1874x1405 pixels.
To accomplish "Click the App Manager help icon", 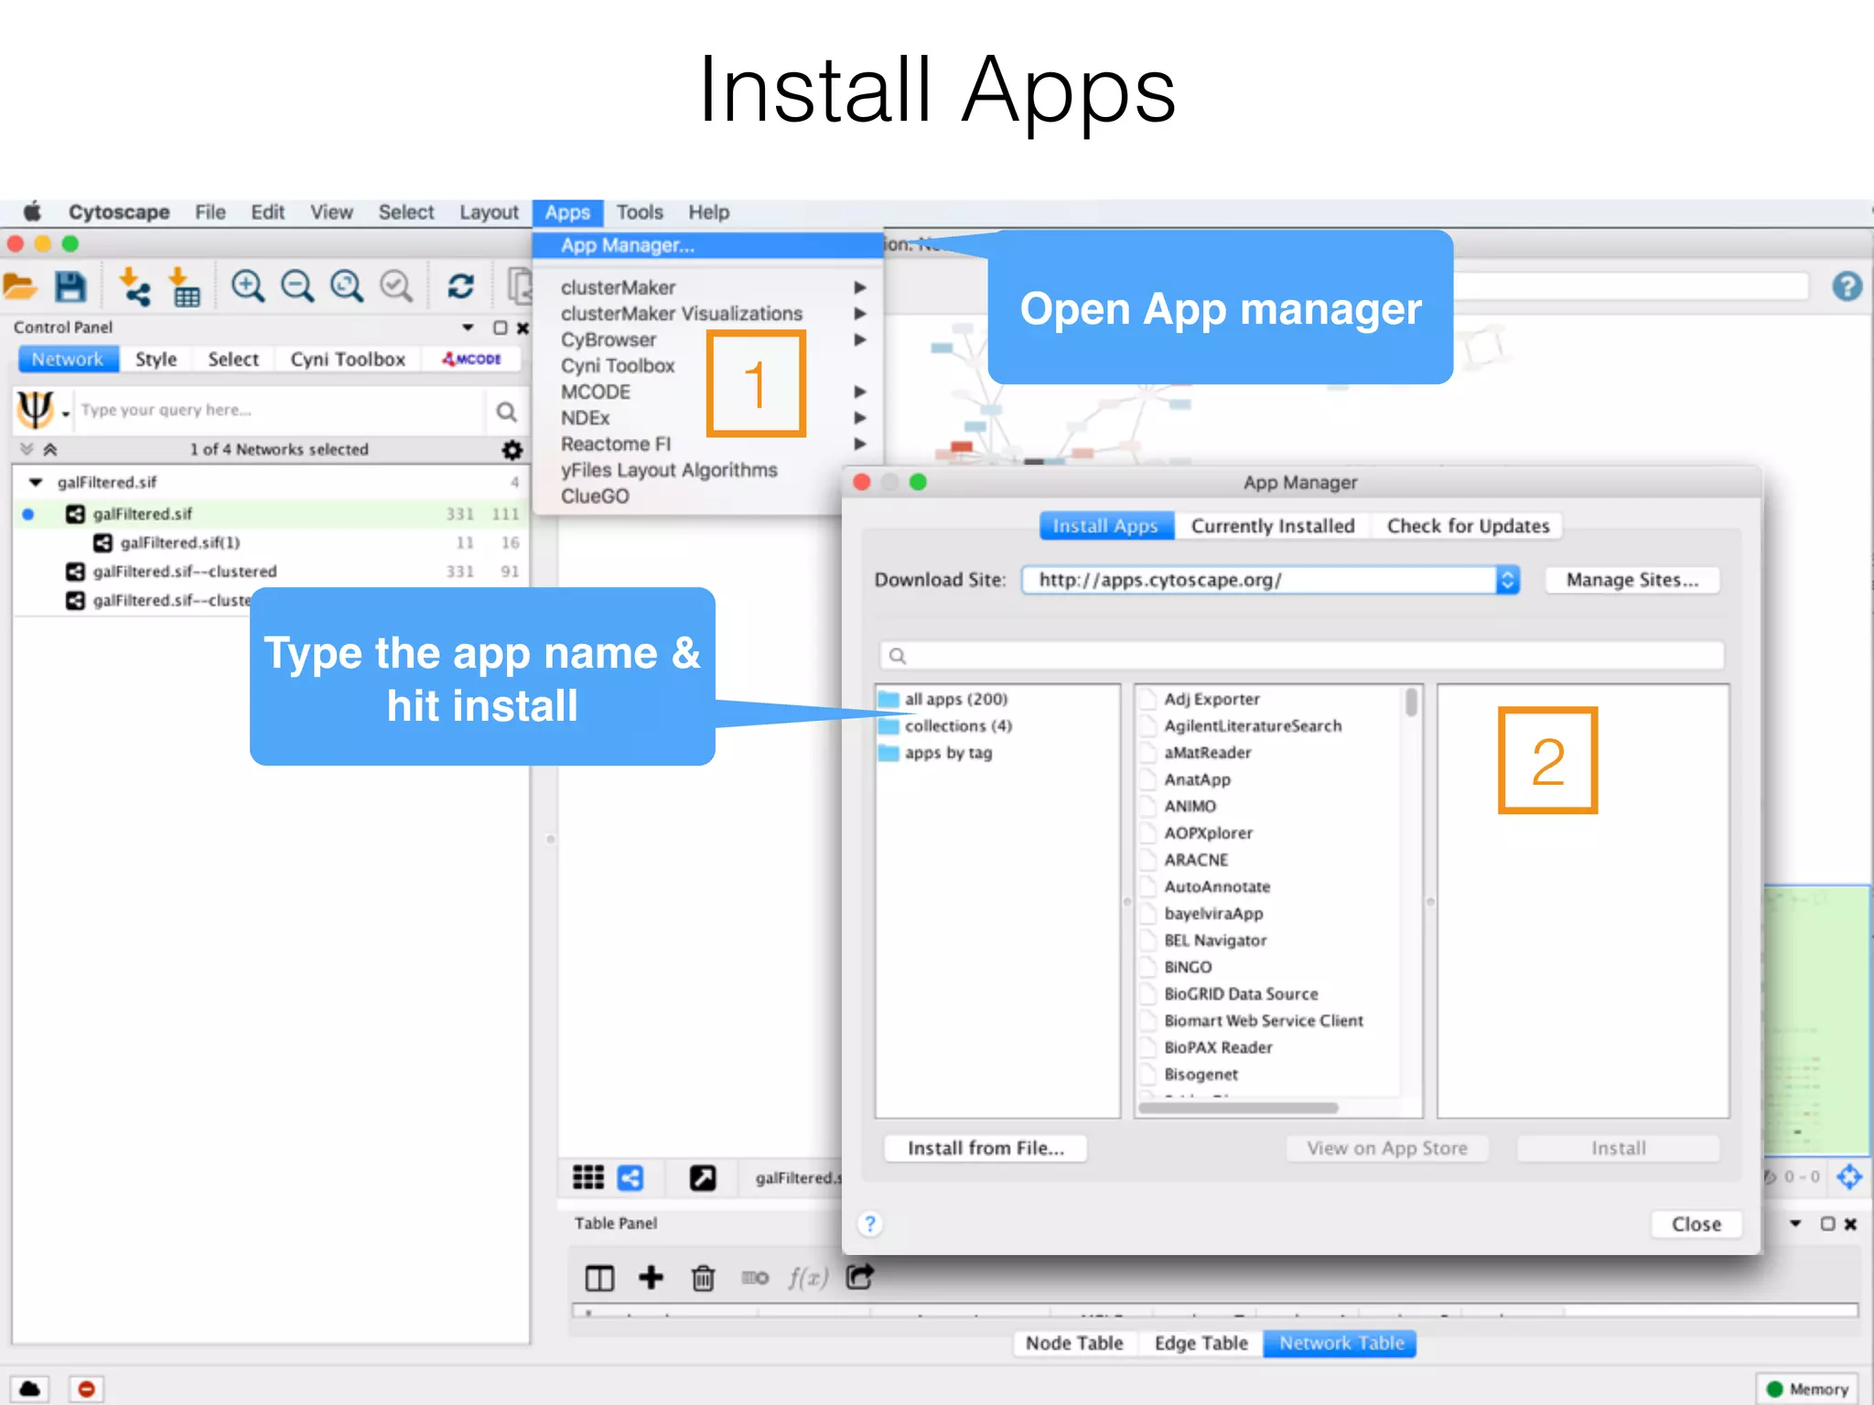I will 870,1224.
